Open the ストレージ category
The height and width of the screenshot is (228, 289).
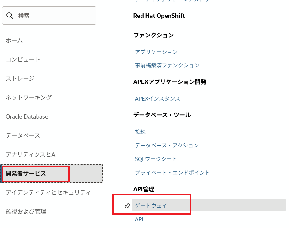click(20, 78)
